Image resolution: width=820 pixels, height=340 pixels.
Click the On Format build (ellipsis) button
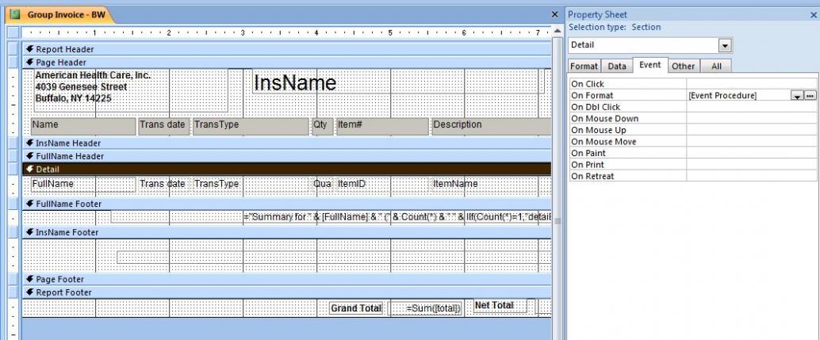(x=810, y=96)
